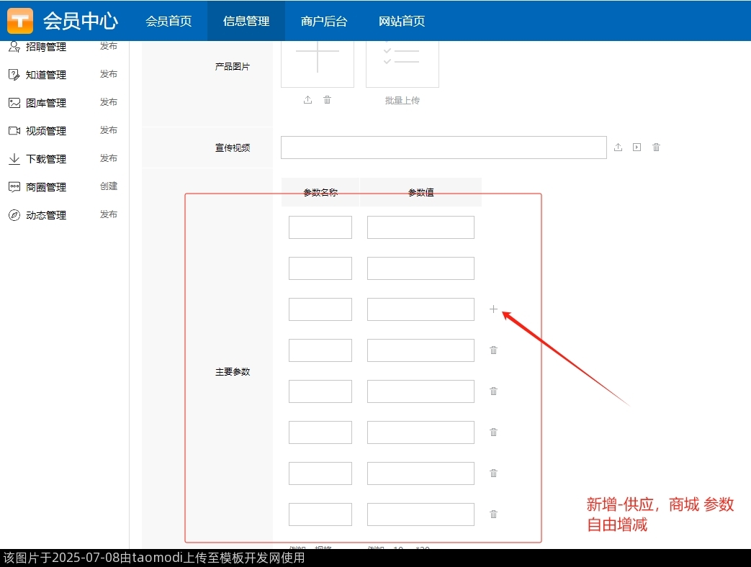
Task: Add a new parameter row with the plus icon
Action: click(493, 309)
